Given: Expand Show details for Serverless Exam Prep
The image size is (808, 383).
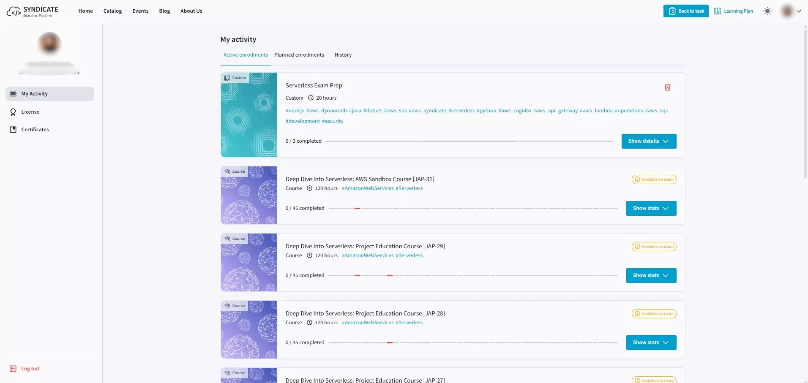Looking at the screenshot, I should pos(649,141).
